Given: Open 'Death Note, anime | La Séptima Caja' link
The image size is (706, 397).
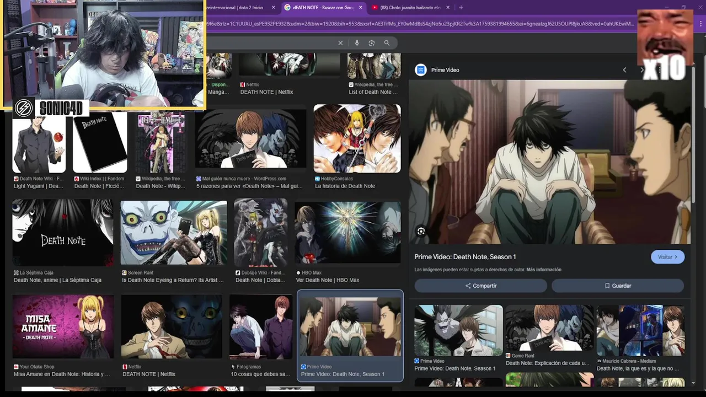Looking at the screenshot, I should pyautogui.click(x=57, y=280).
